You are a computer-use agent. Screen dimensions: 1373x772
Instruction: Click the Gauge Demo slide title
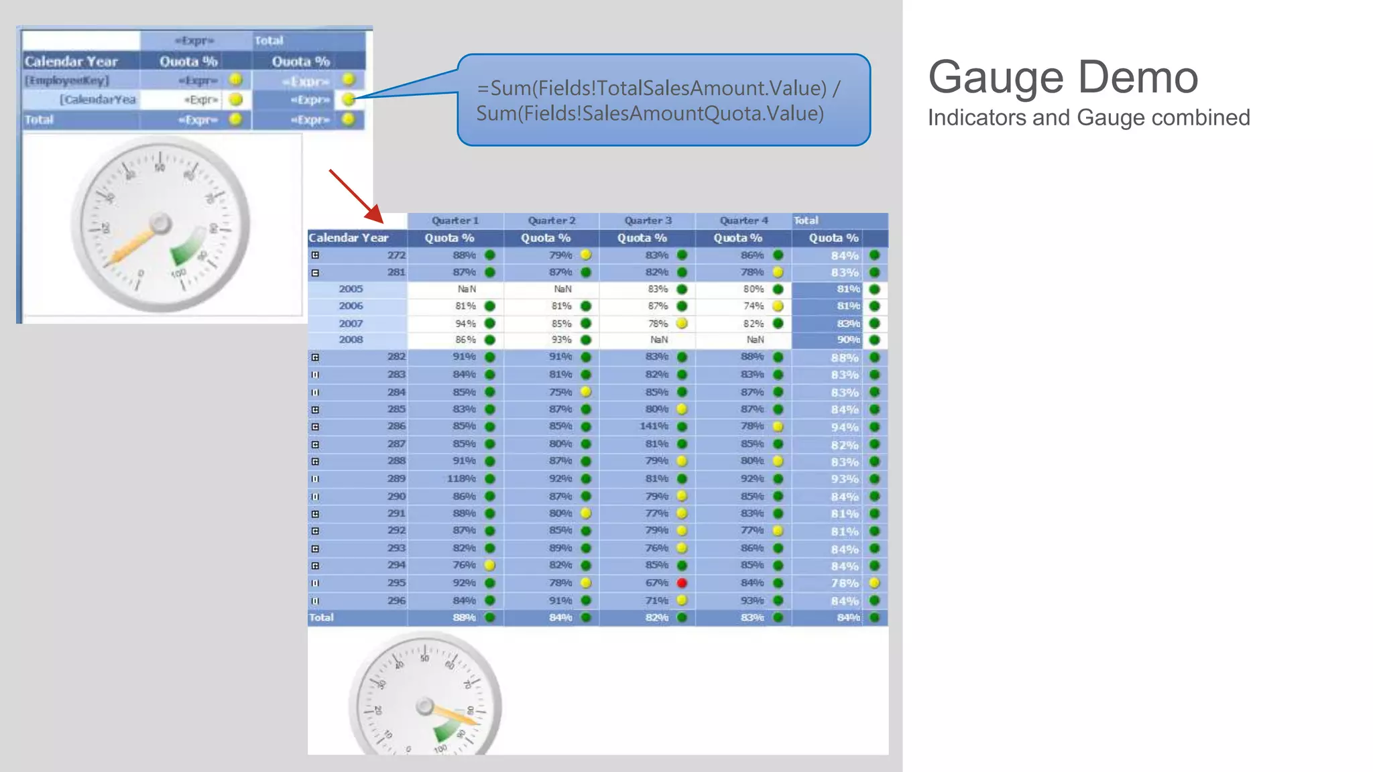[1063, 77]
